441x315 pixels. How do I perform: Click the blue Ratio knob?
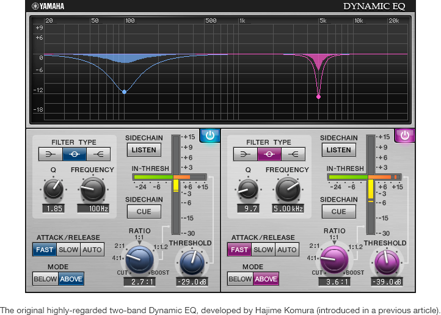139,260
